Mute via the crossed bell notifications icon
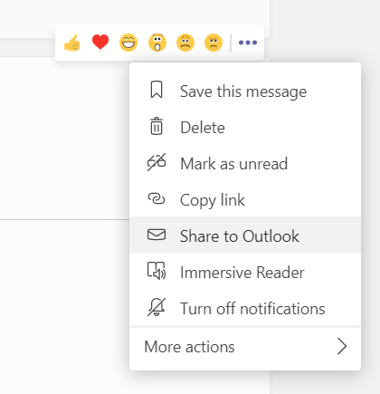 click(x=157, y=307)
